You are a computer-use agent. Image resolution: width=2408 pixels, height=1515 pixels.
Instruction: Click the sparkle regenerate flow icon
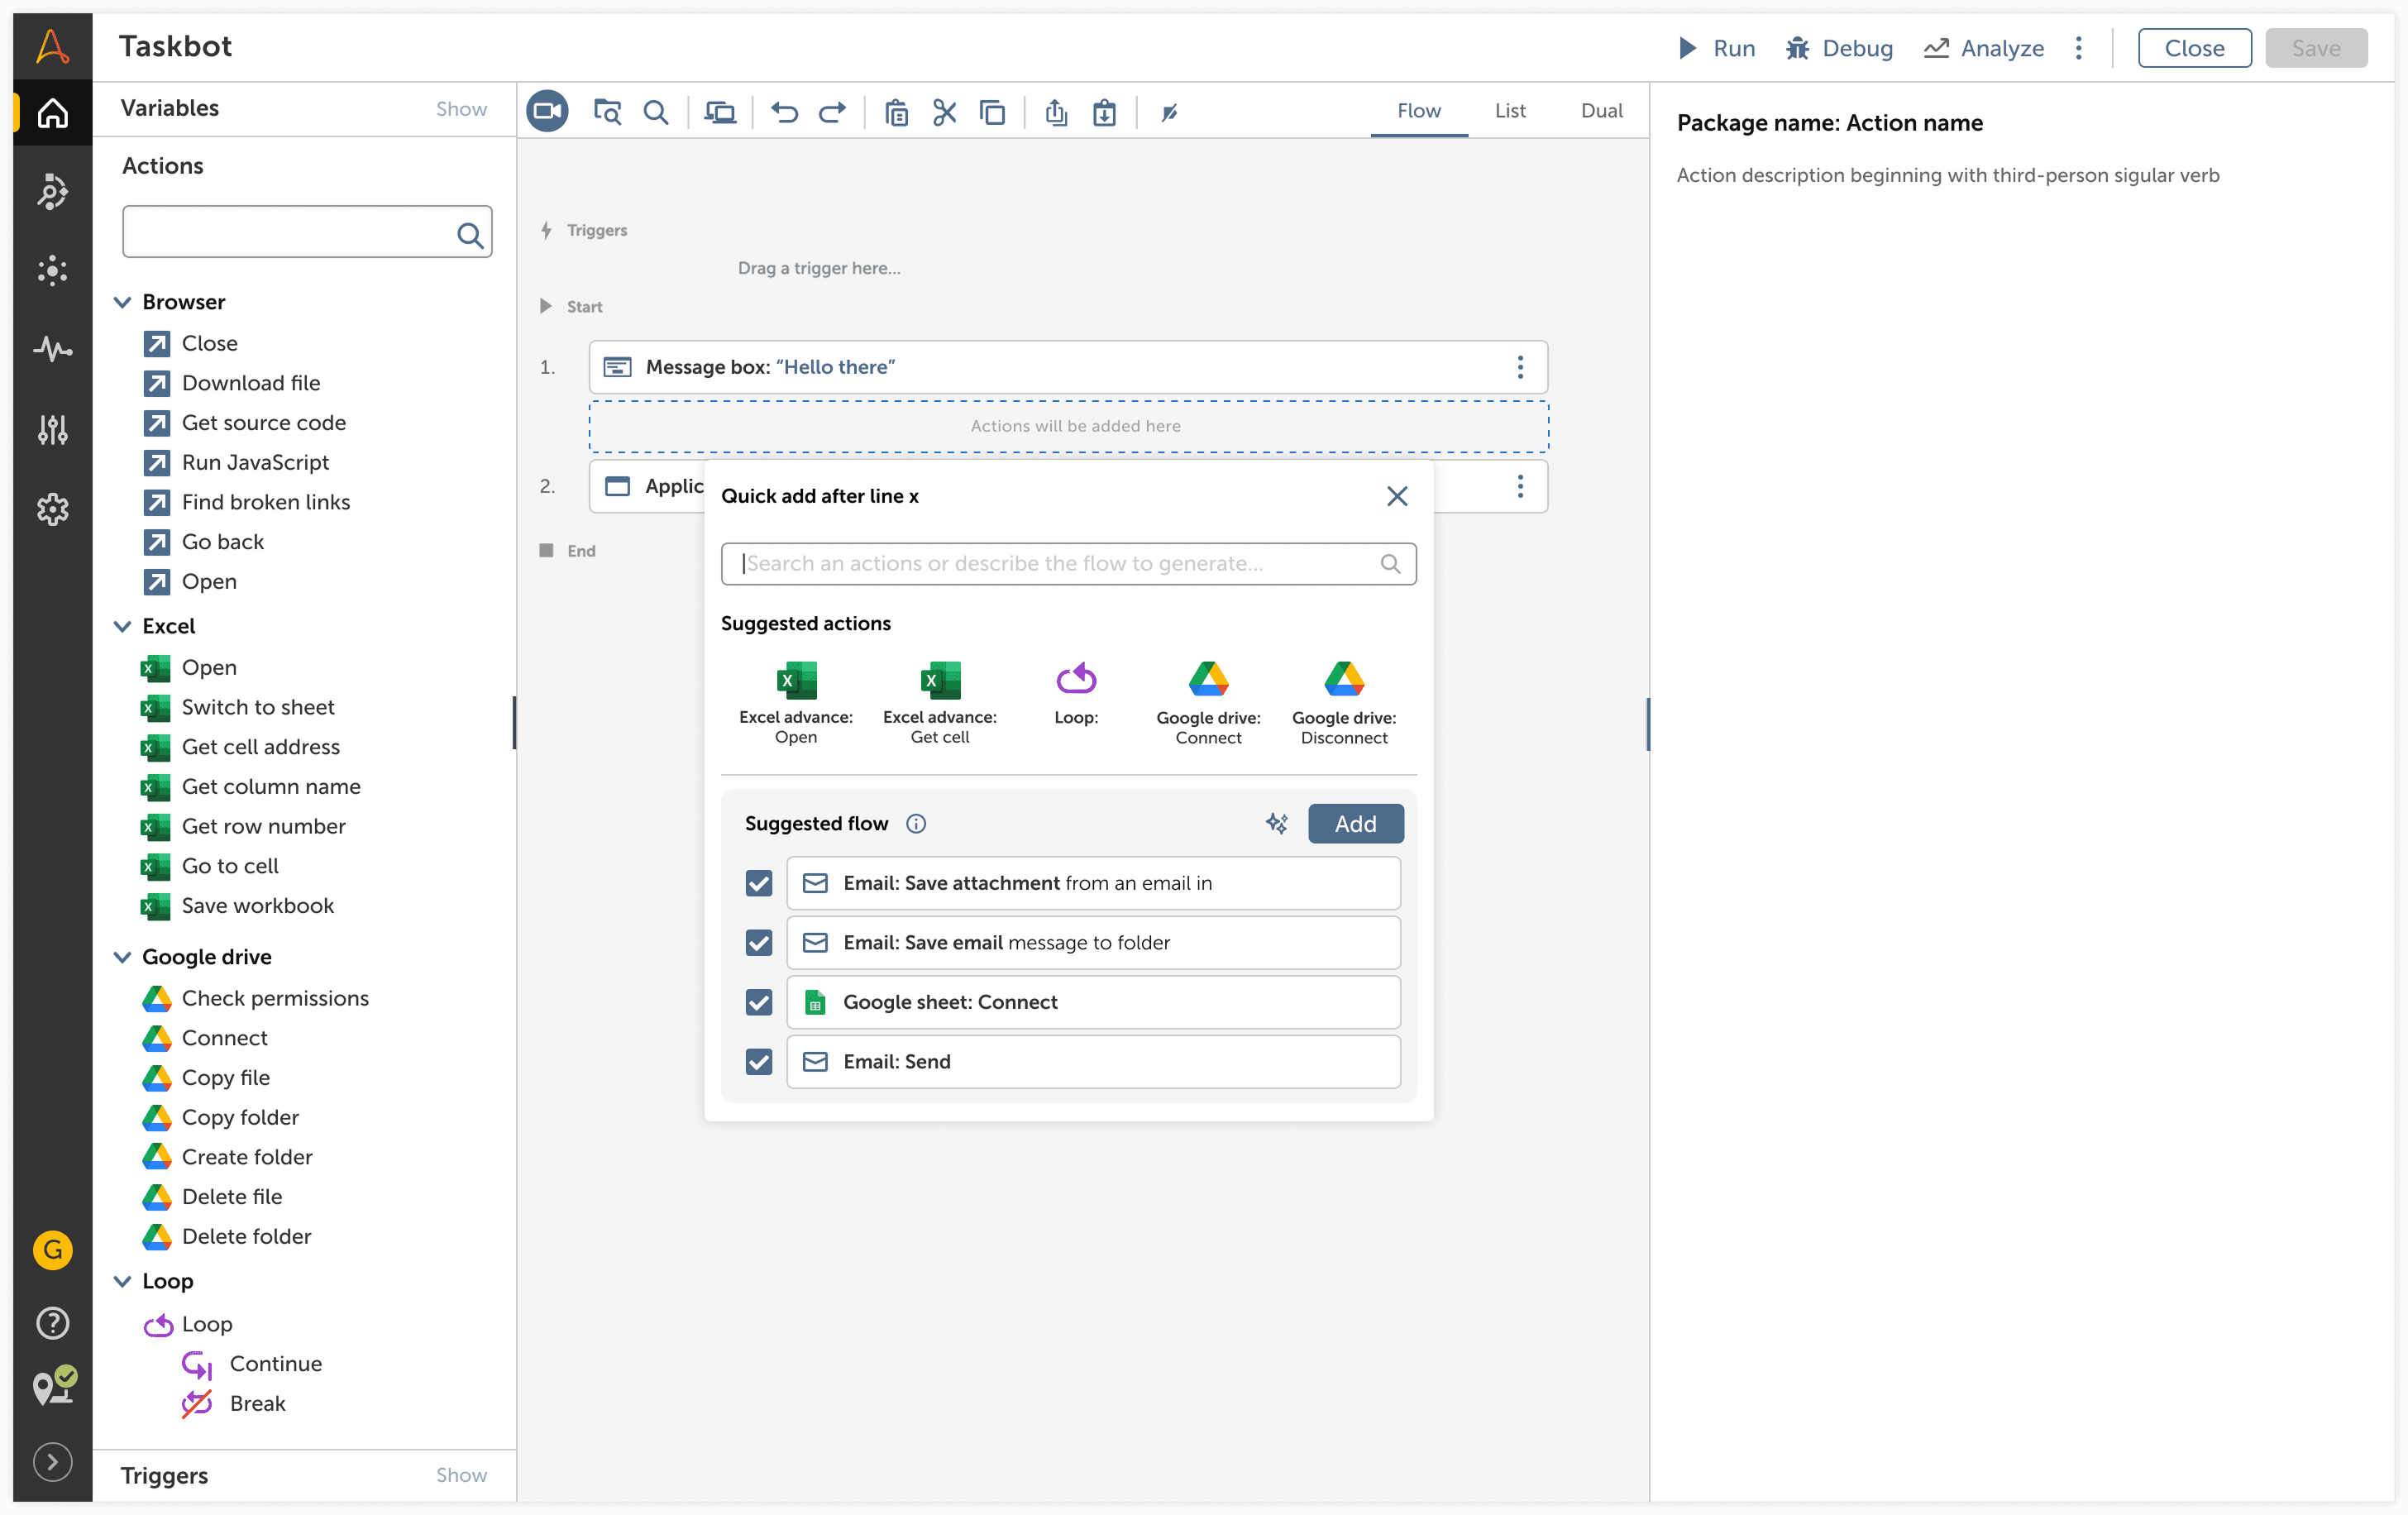point(1276,823)
